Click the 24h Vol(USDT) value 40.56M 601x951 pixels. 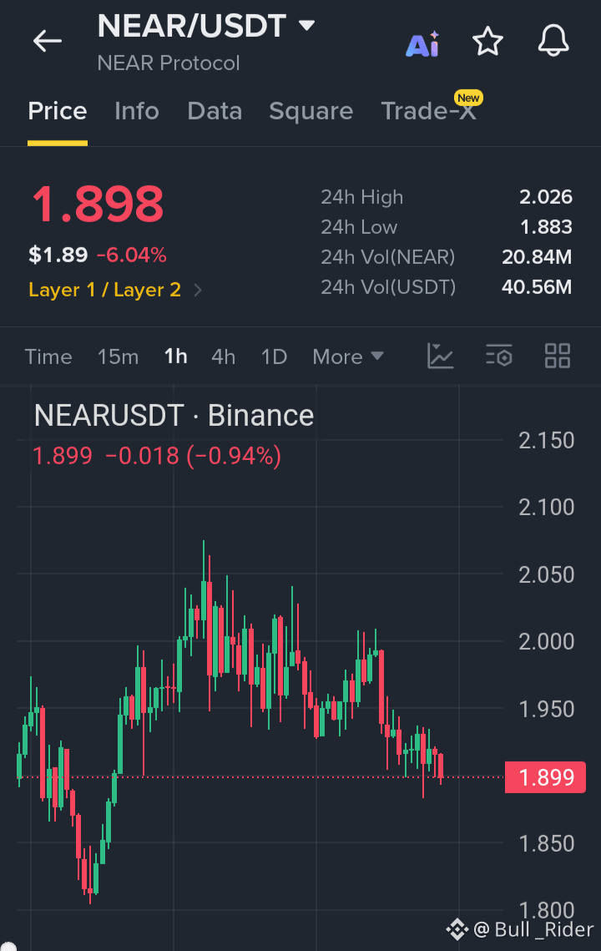[x=537, y=287]
